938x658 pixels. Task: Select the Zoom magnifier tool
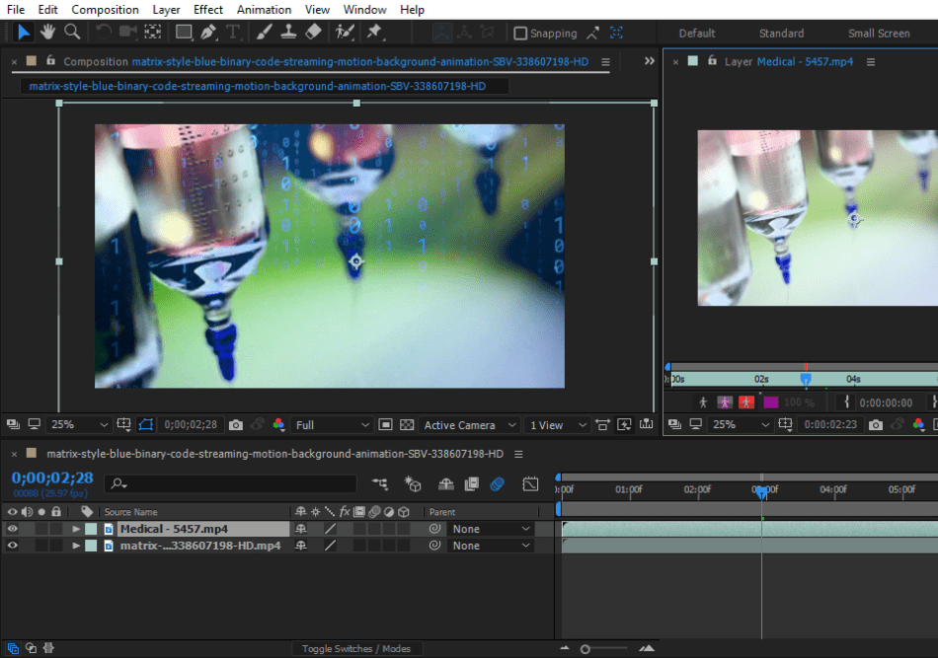coord(72,33)
